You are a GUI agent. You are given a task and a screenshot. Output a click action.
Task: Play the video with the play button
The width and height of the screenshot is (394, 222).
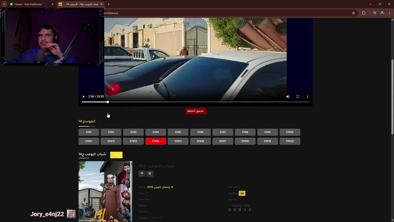(83, 97)
